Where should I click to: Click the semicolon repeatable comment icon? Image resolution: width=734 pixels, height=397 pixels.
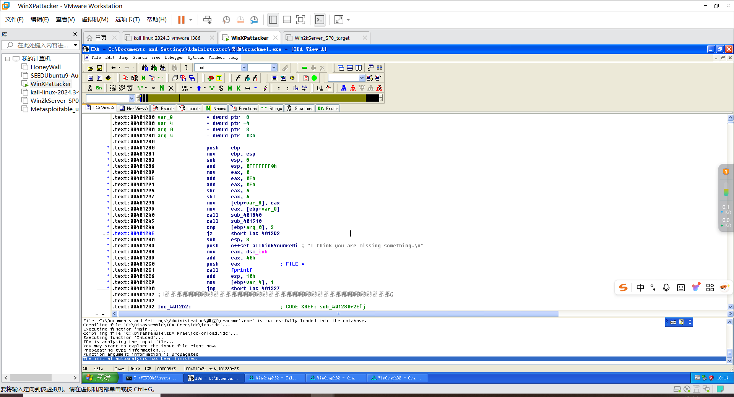(287, 88)
